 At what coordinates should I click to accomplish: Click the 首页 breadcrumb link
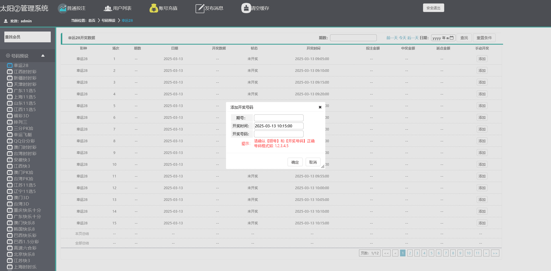(x=92, y=20)
